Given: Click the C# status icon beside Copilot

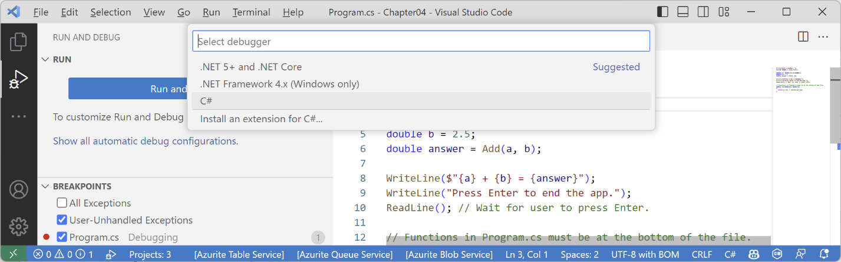Looking at the screenshot, I should 776,254.
